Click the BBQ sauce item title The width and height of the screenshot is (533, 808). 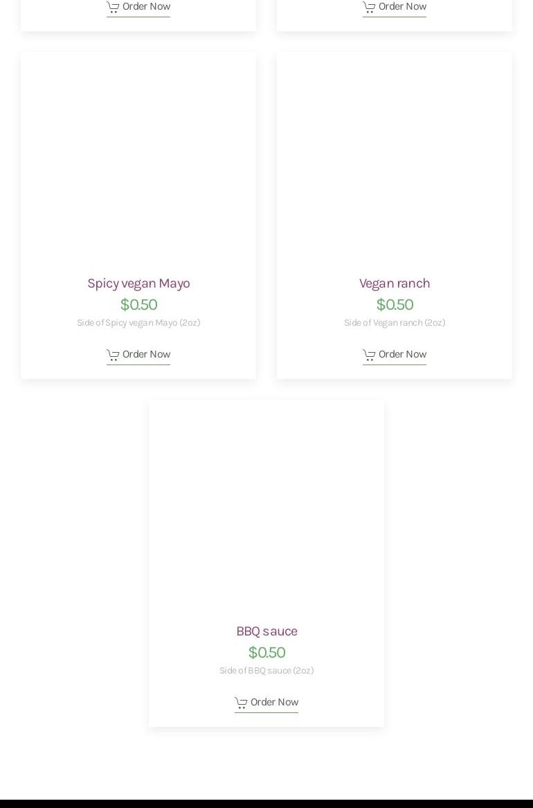click(266, 631)
